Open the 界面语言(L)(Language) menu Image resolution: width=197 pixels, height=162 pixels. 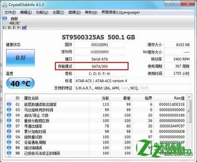click(121, 12)
